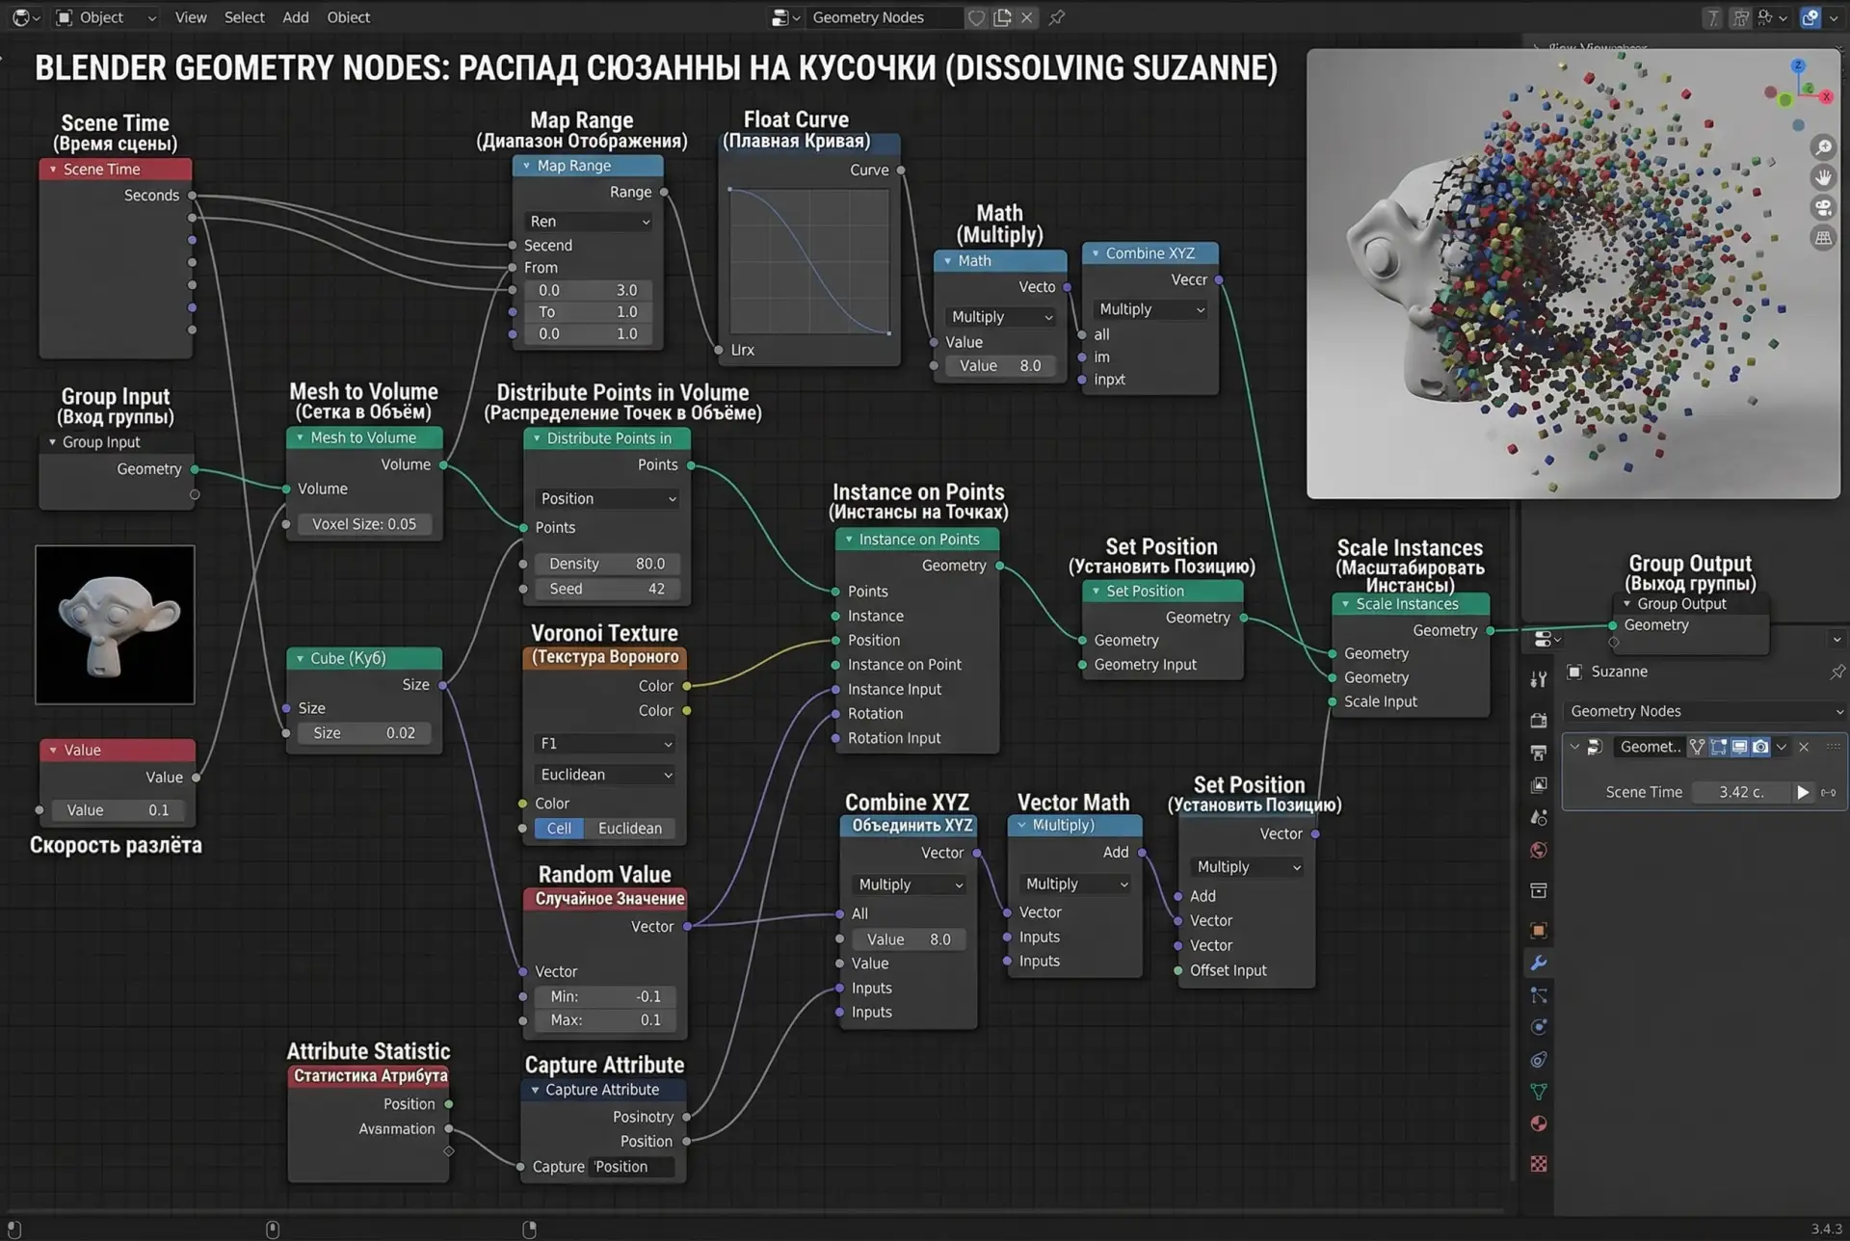Open the Texture properties checker tab

click(x=1539, y=1164)
